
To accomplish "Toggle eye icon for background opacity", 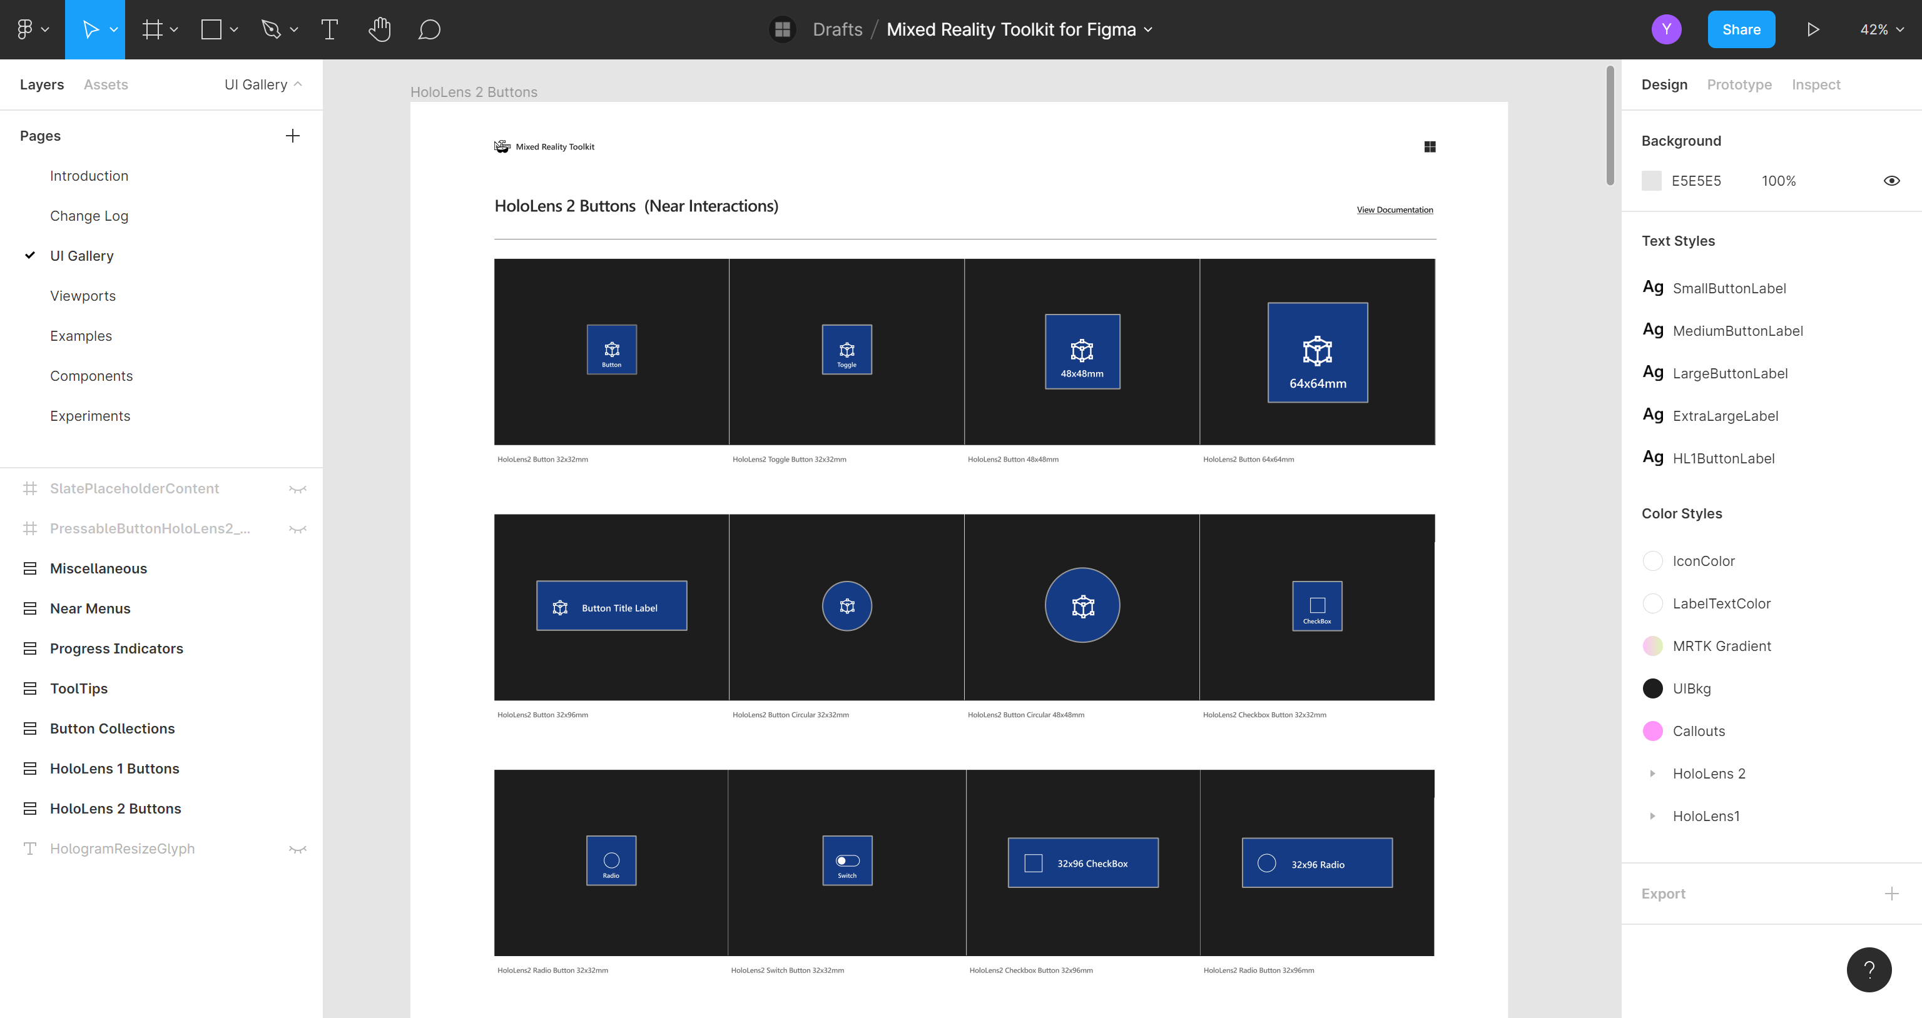I will (x=1893, y=181).
